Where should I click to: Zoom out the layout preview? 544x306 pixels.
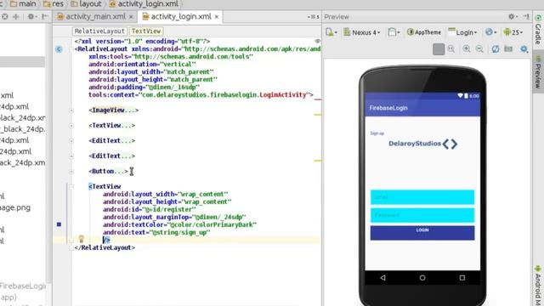[x=479, y=49]
